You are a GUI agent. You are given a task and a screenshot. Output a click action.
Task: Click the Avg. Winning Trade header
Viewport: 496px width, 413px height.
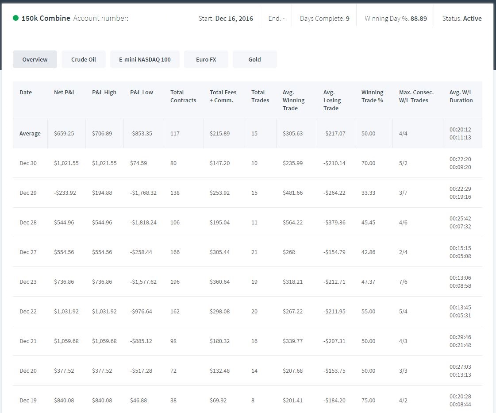pos(293,100)
